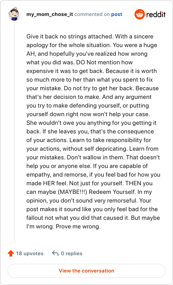Click the orange Reddit Snoo logo

pyautogui.click(x=140, y=14)
